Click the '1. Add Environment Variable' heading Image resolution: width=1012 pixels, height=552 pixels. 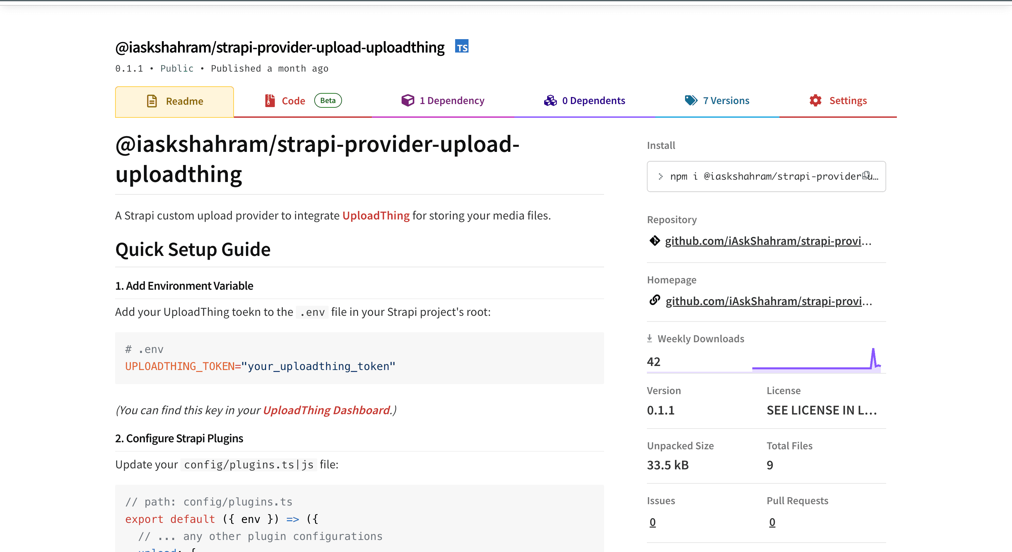(x=184, y=286)
